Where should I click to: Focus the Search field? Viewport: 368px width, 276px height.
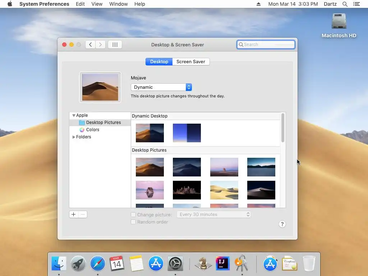click(266, 45)
